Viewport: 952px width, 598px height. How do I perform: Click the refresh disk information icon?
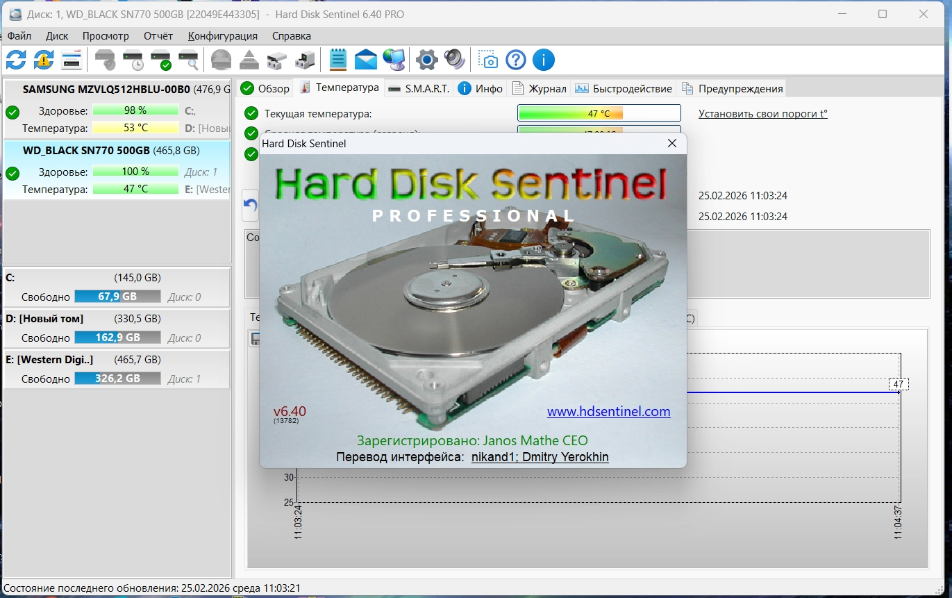point(16,60)
